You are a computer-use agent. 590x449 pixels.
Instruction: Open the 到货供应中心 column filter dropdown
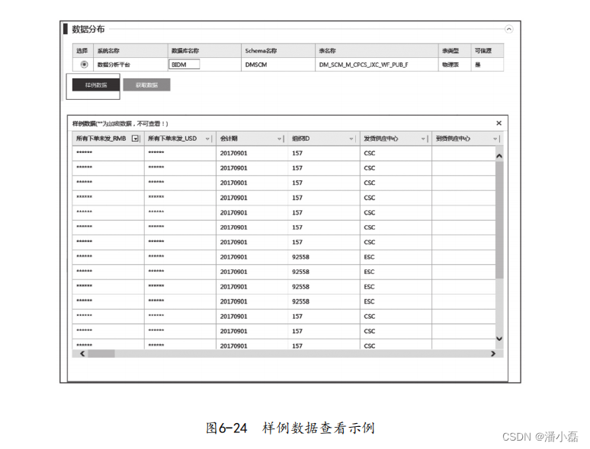click(495, 139)
